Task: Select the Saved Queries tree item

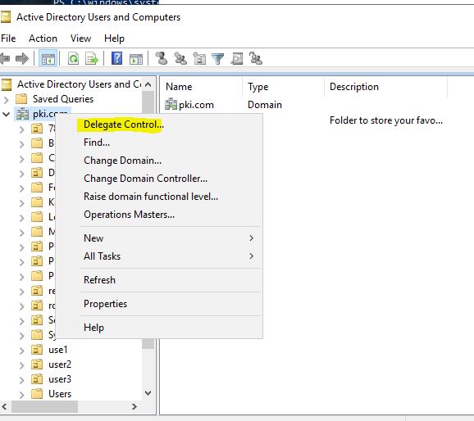Action: click(x=63, y=99)
